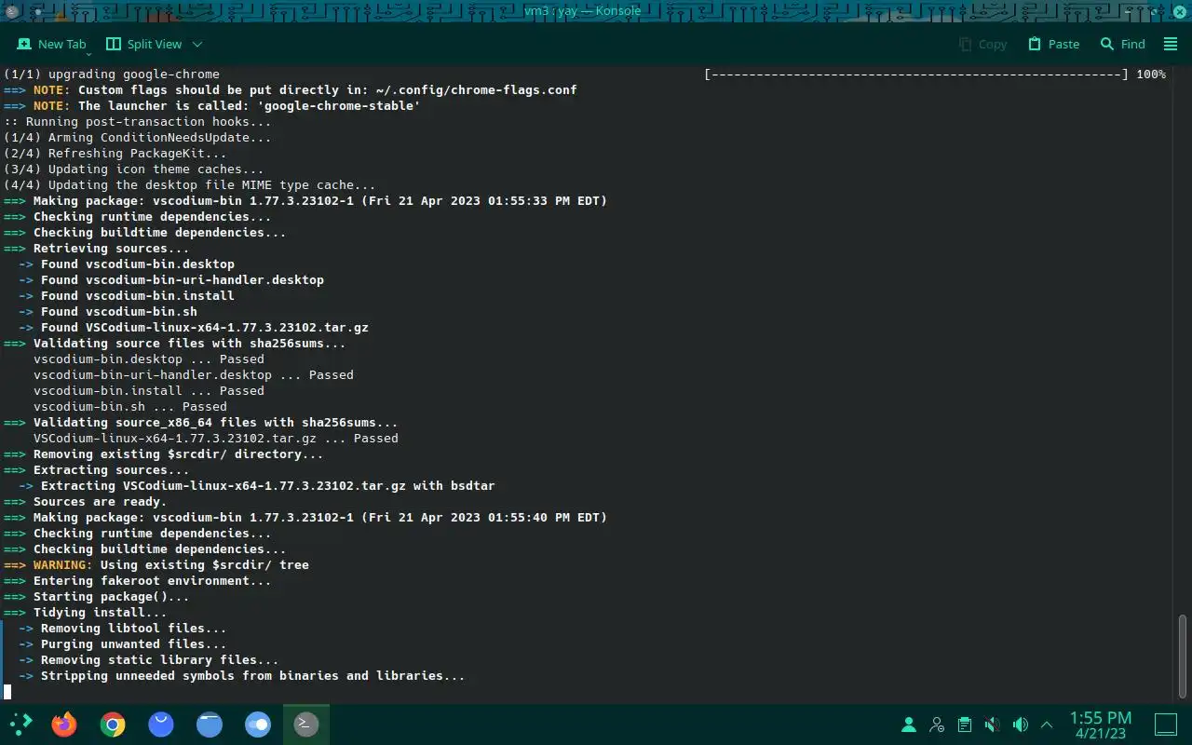The height and width of the screenshot is (745, 1192).
Task: Open a new Konsole tab
Action: tap(52, 44)
